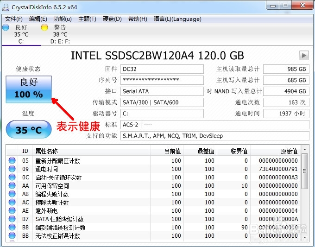This screenshot has height=247, width=315.
Task: Open the 语言(L)(Language) menu
Action: pyautogui.click(x=177, y=19)
